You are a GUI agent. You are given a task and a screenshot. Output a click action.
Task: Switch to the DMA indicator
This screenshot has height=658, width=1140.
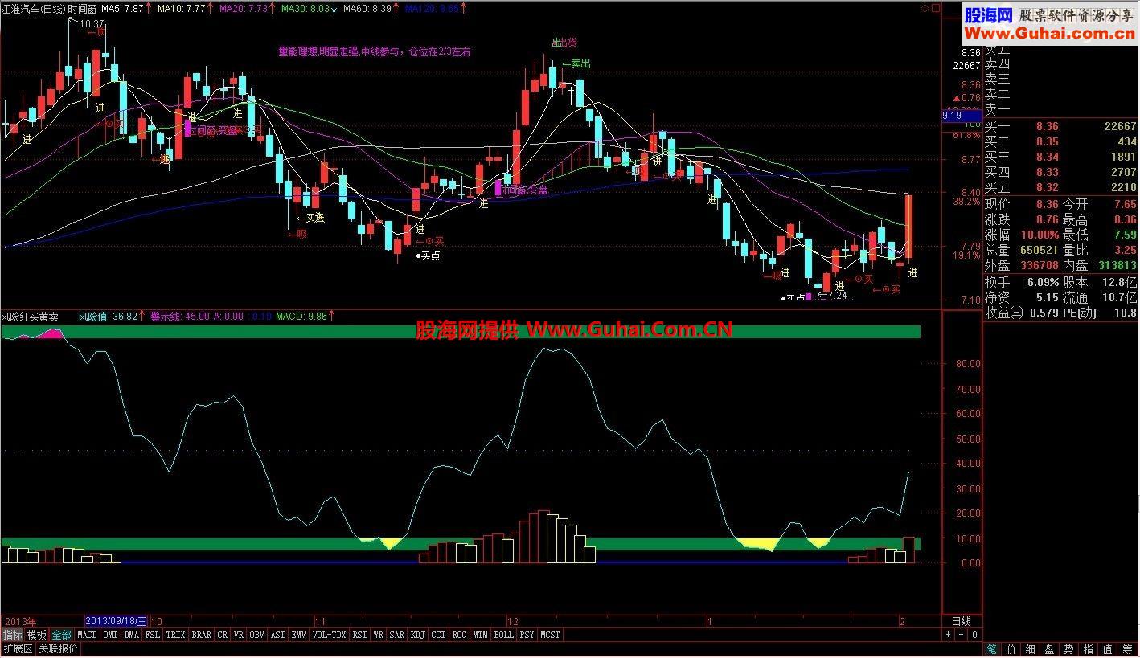tap(132, 635)
